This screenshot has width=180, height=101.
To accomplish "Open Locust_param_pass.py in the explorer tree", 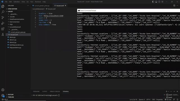I will tap(18, 32).
